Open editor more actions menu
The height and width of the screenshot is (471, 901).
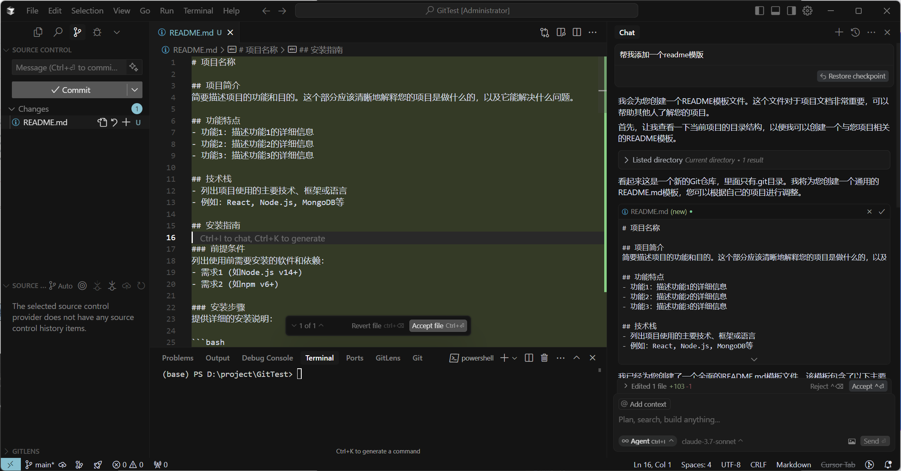click(x=592, y=32)
